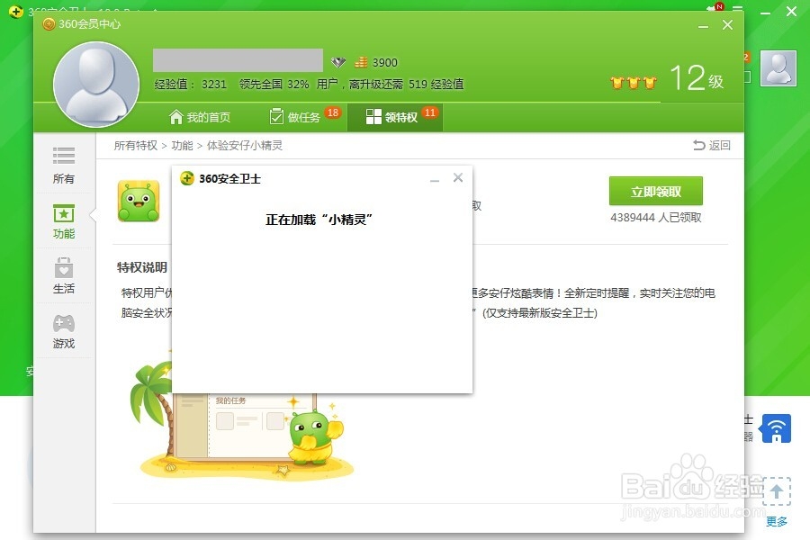
Task: Minimize the 360会员中心 window
Action: point(703,26)
